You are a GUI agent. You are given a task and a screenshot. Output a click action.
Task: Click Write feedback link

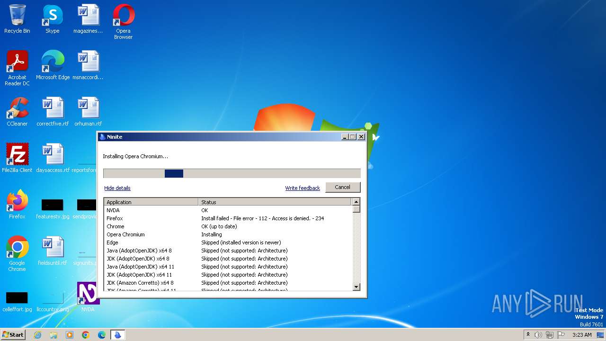pyautogui.click(x=303, y=188)
